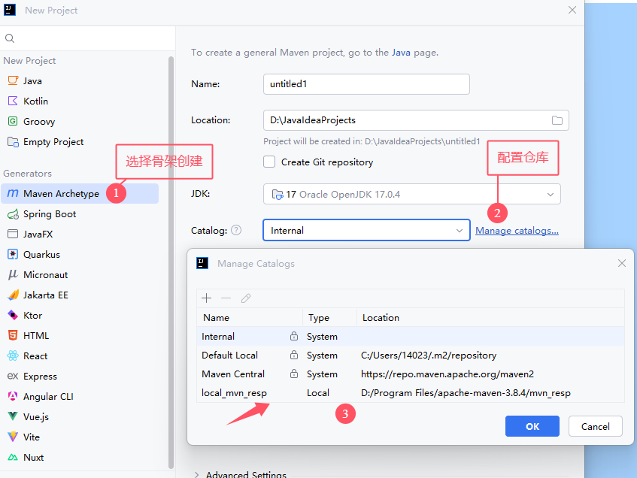This screenshot has height=478, width=637.
Task: Select the HTML generator
Action: point(80,336)
